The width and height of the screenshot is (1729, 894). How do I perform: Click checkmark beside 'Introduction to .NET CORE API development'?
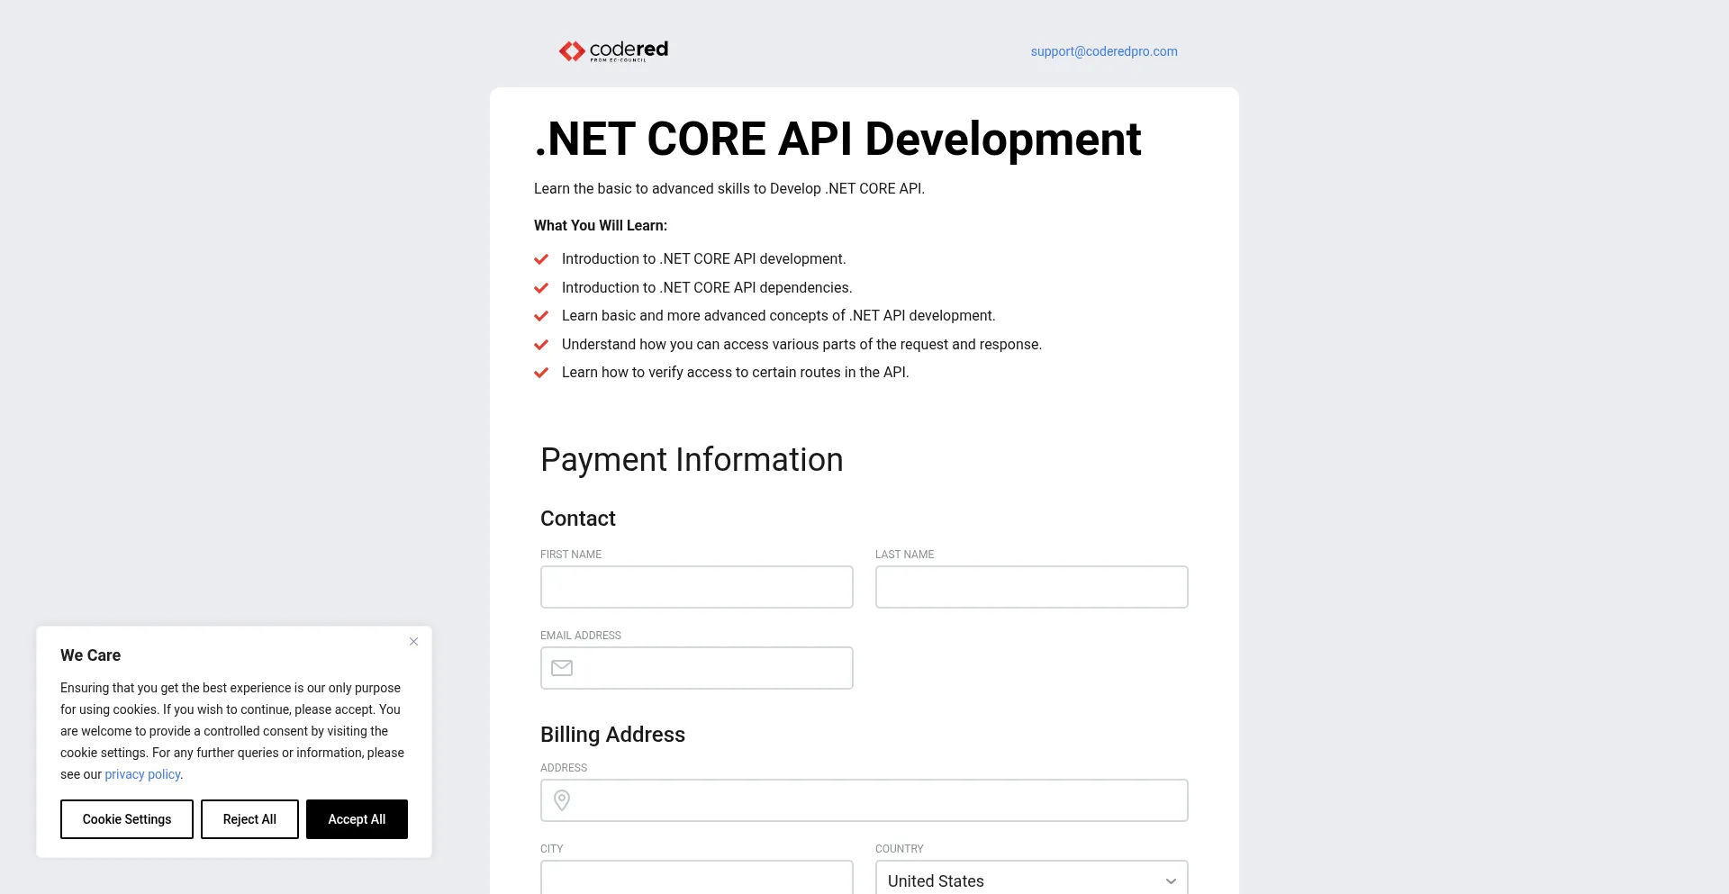point(541,259)
